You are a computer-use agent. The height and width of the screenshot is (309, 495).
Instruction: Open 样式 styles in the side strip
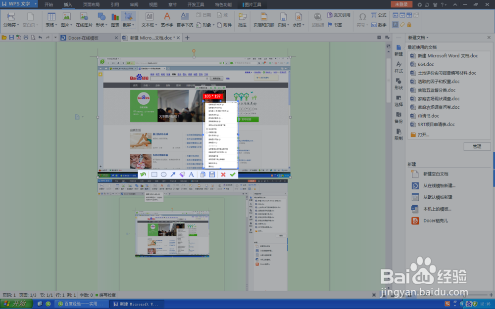coord(398,67)
